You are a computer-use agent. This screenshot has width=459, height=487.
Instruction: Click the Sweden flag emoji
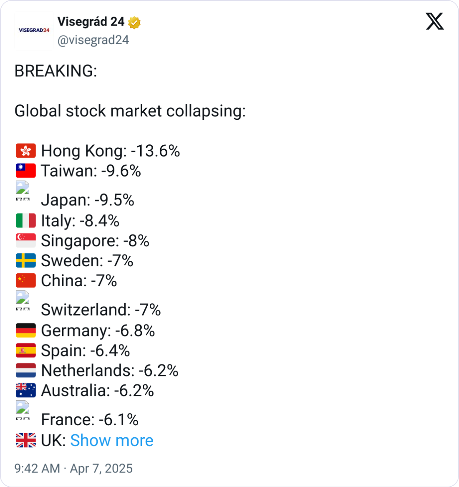(x=26, y=260)
